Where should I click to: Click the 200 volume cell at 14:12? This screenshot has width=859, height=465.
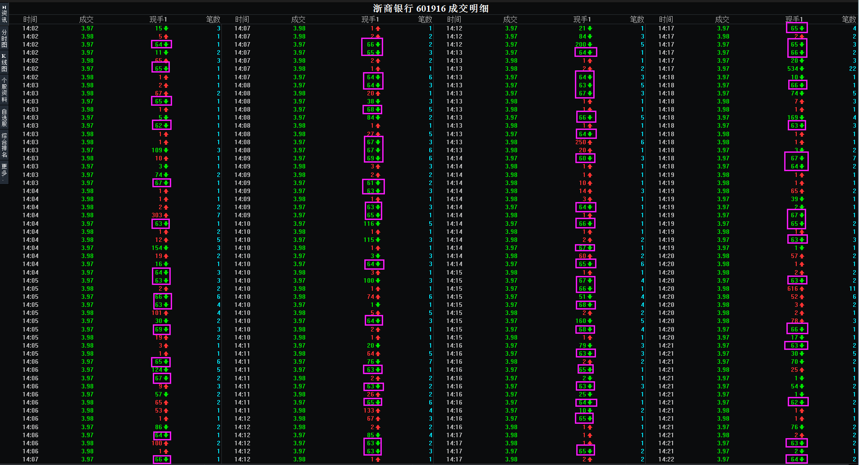coord(583,44)
